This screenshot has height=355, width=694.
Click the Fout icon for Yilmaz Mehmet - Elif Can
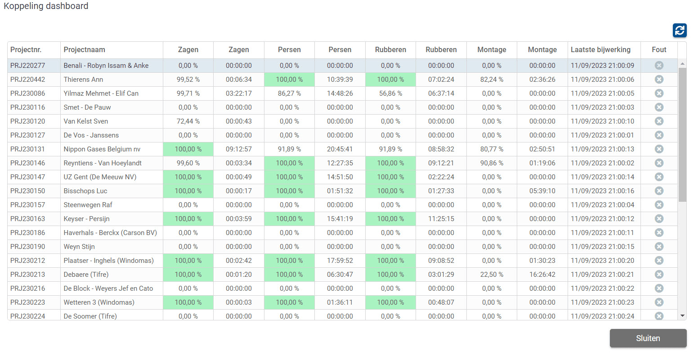pos(659,93)
